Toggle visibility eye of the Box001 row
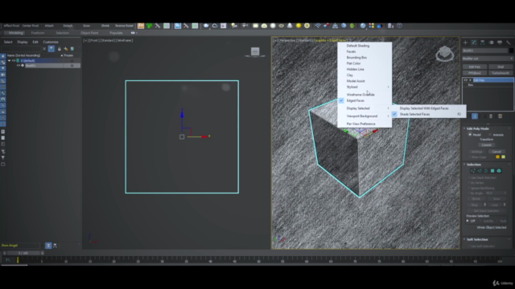515x289 pixels. click(19, 66)
